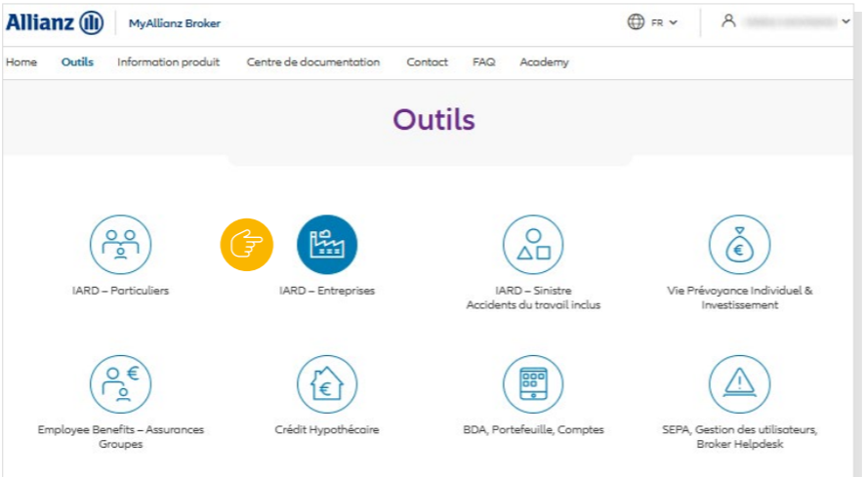Navigate to Centre de documentation

(312, 62)
